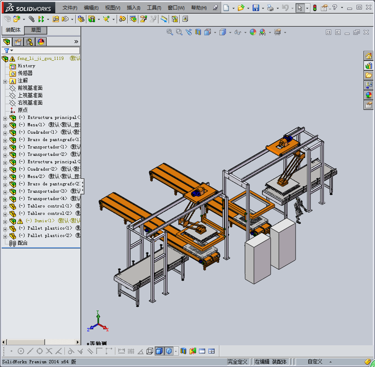Click the Edit Appearance color ball
This screenshot has height=367, width=375.
click(x=253, y=32)
